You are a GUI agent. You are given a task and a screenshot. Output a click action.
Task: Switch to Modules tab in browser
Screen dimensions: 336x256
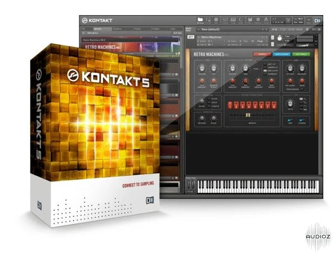coord(160,29)
